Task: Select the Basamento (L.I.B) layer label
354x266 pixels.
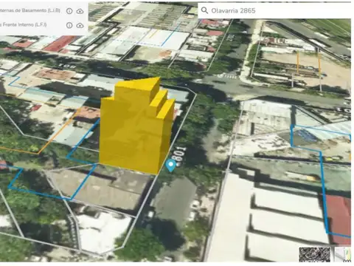Action: click(x=30, y=10)
